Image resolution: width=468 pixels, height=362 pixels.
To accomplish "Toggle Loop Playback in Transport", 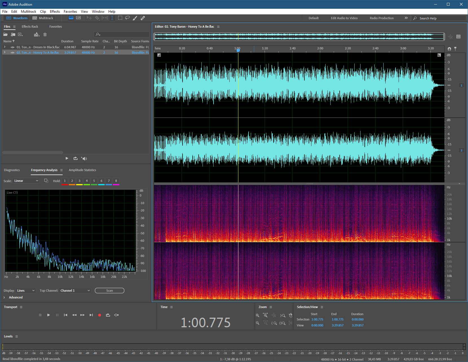I will coord(108,315).
